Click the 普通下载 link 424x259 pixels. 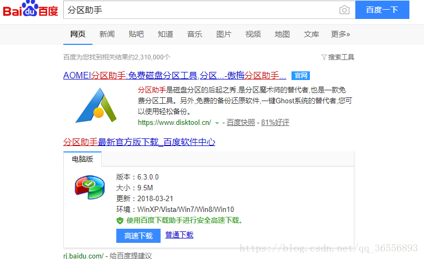(180, 235)
